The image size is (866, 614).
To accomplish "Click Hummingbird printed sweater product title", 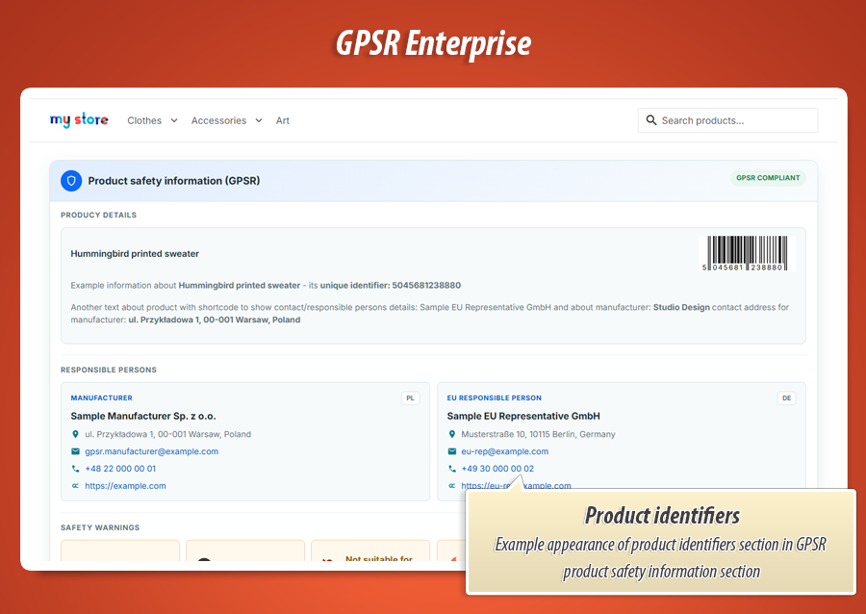I will 135,253.
